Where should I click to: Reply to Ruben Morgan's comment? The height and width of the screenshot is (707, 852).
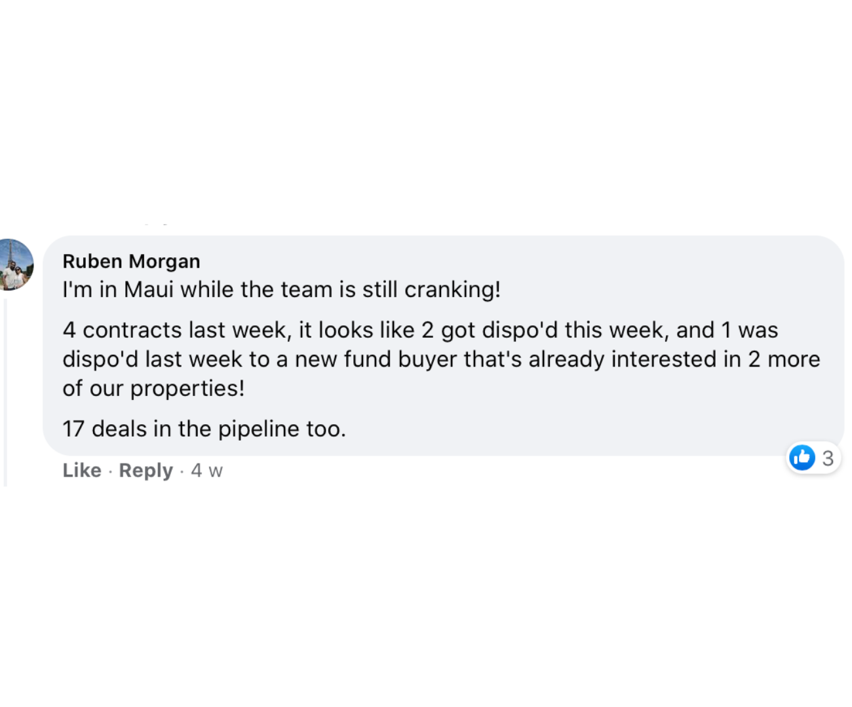[x=145, y=470]
